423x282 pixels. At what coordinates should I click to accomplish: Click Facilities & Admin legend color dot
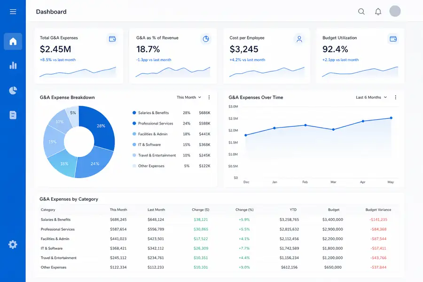coord(134,134)
